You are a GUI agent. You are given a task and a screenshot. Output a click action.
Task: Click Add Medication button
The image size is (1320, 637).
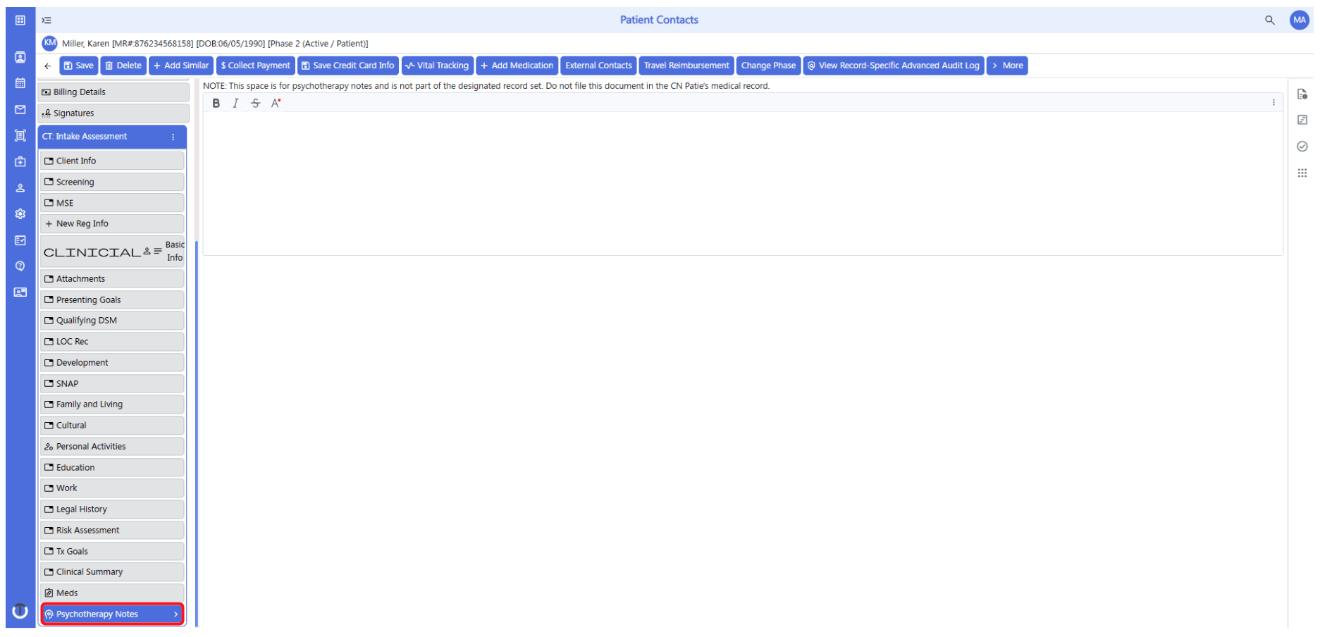tap(517, 66)
